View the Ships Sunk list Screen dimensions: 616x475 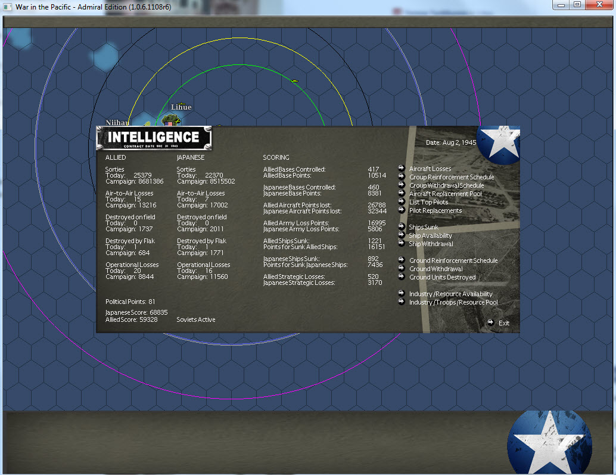tap(424, 227)
